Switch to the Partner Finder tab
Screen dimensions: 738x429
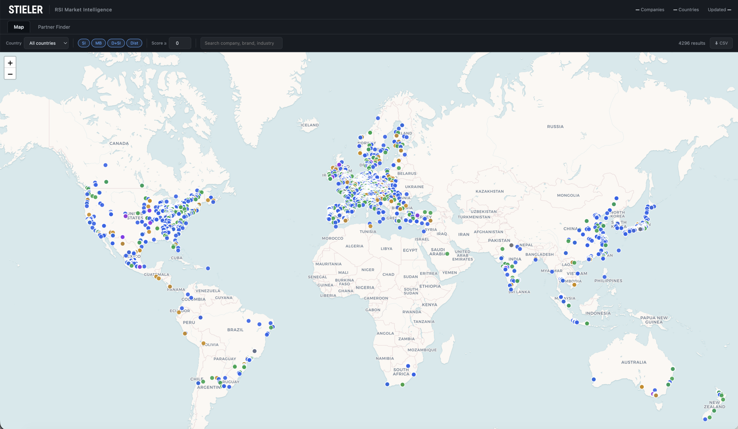coord(54,27)
